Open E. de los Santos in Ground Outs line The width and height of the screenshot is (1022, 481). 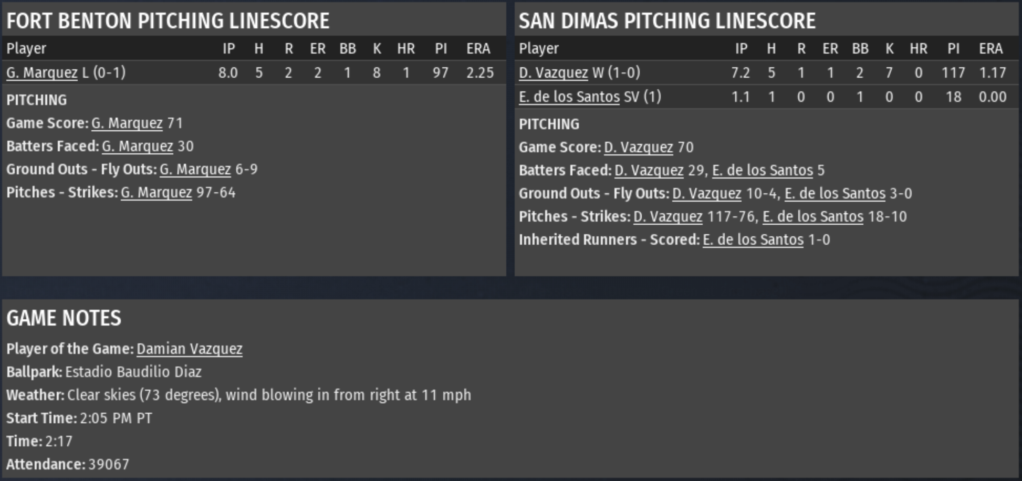(x=835, y=193)
